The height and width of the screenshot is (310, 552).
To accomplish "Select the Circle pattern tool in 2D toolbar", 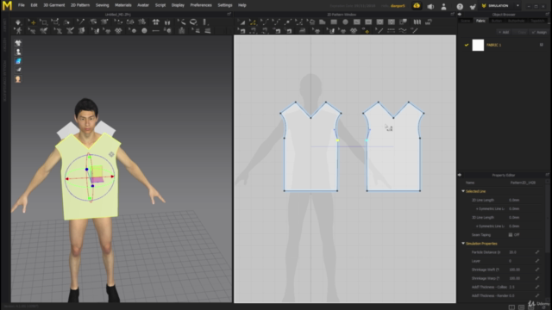I will [345, 22].
